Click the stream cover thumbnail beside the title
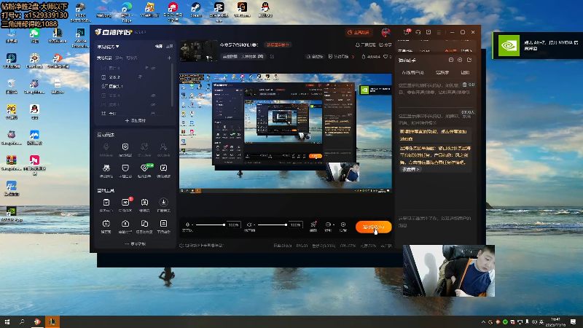 tap(198, 51)
